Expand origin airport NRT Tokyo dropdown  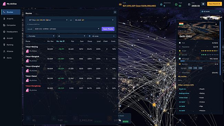(x=48, y=20)
